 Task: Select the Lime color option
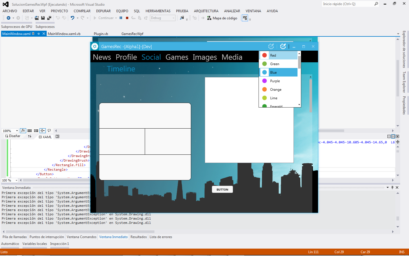click(x=278, y=98)
